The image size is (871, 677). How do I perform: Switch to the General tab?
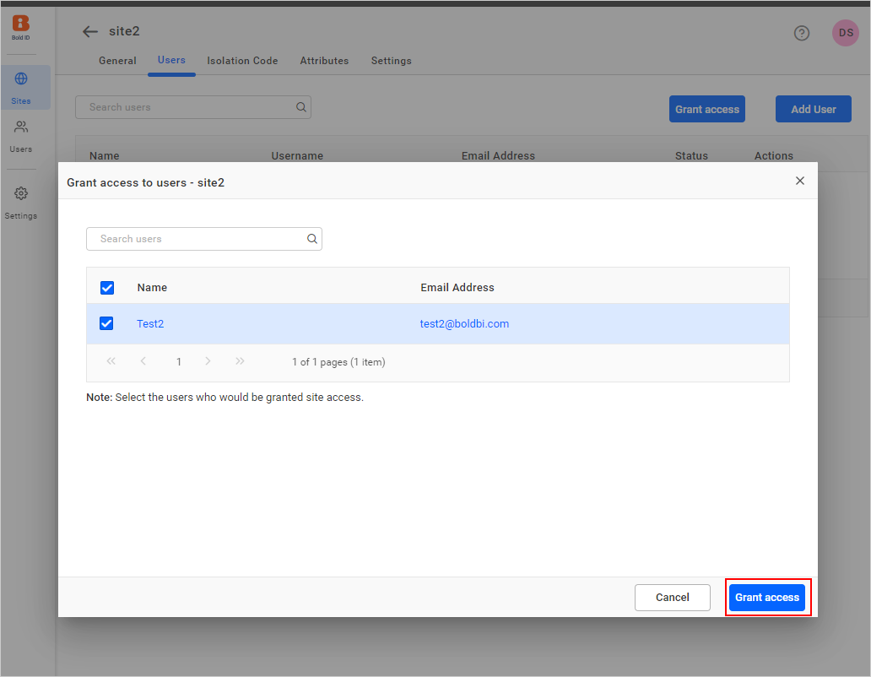tap(117, 61)
